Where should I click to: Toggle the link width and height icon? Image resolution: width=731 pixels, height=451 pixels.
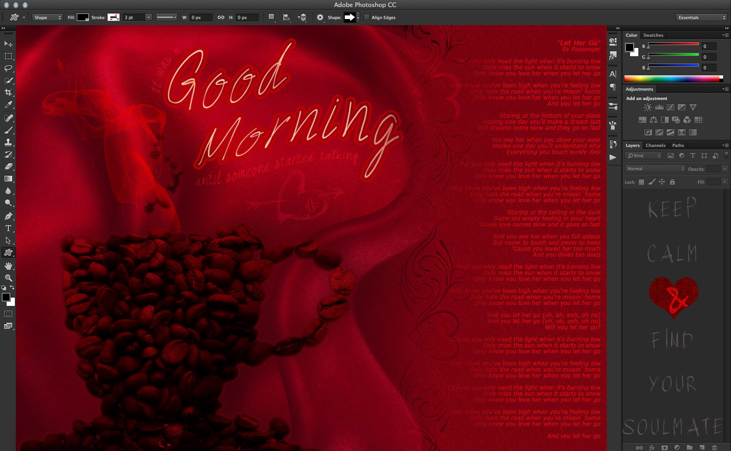coord(221,18)
